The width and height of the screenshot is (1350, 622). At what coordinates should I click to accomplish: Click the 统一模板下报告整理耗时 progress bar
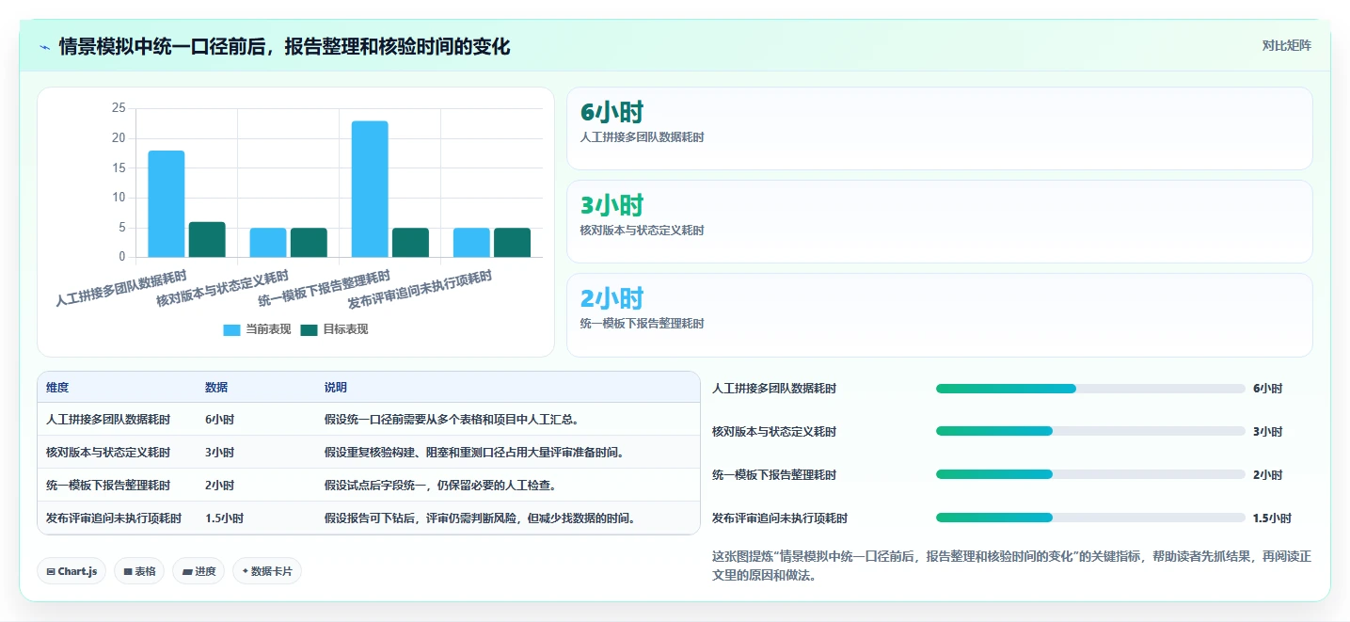point(1090,474)
